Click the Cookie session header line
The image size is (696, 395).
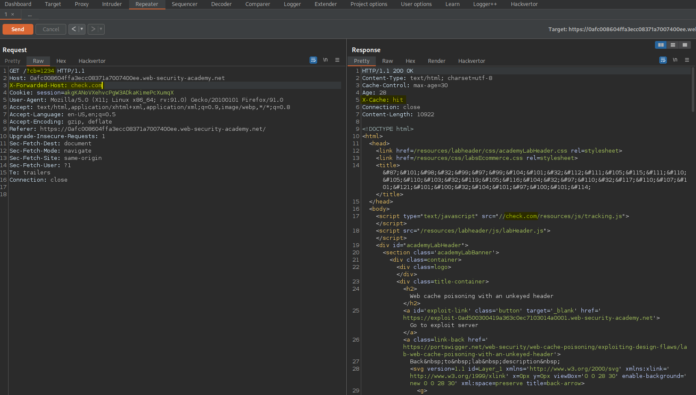click(91, 93)
